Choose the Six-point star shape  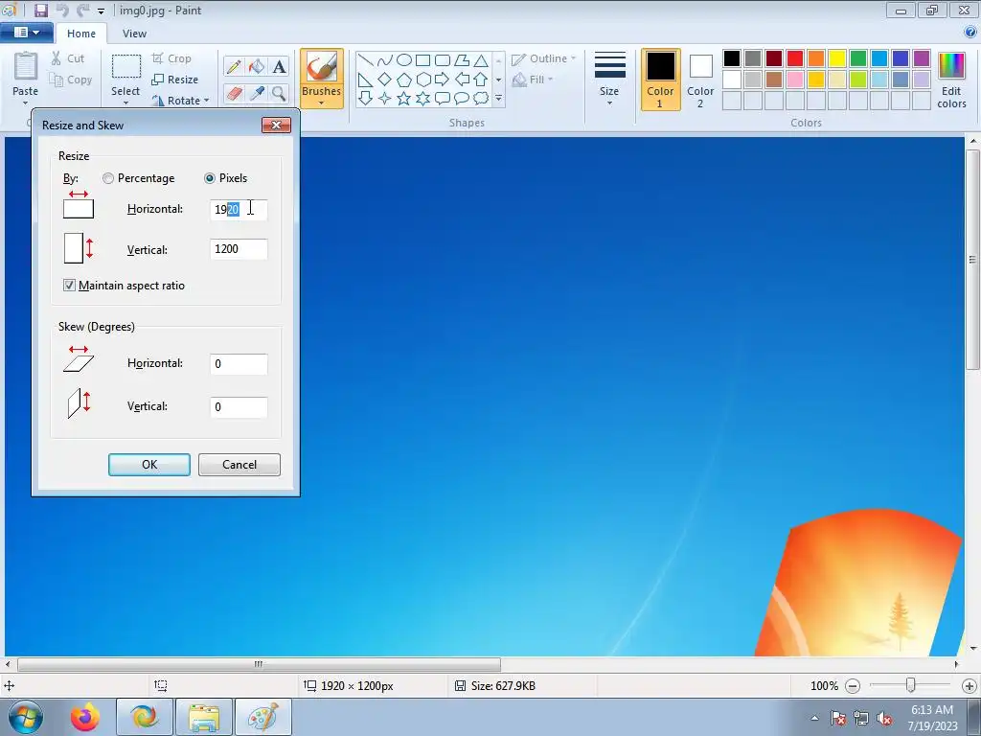(423, 99)
